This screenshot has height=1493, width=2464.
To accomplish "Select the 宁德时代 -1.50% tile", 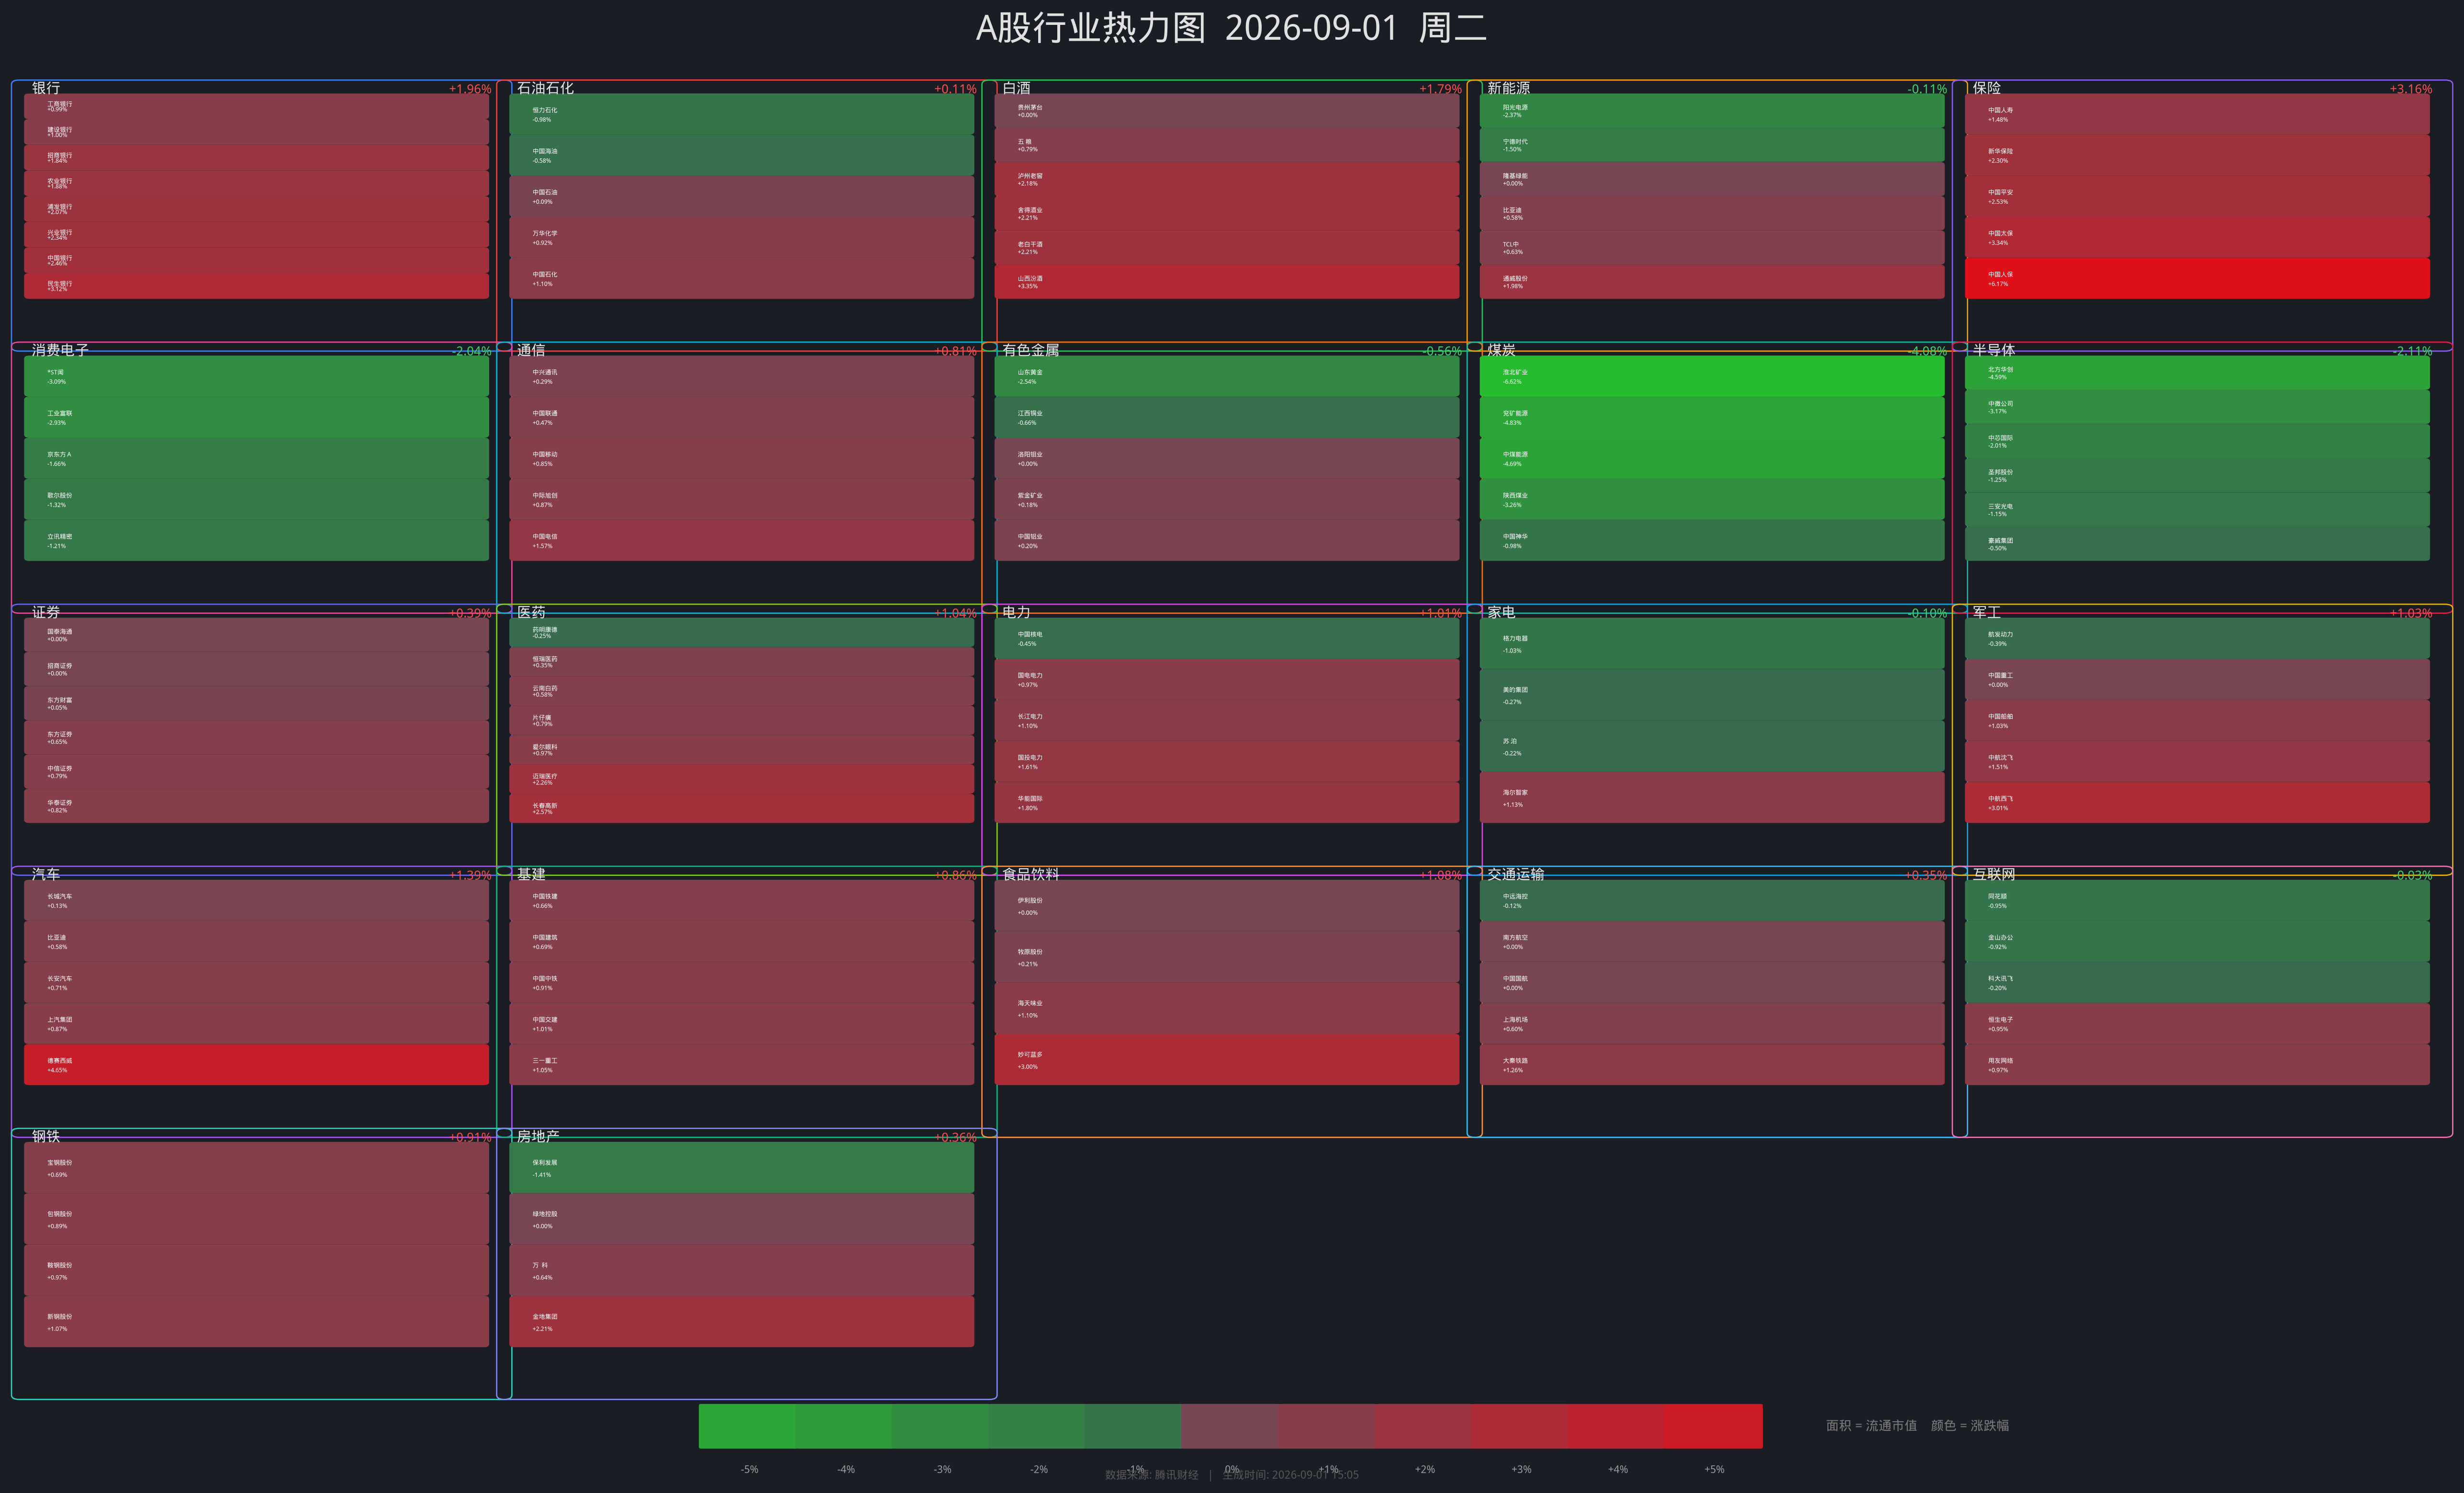I will coord(1712,145).
